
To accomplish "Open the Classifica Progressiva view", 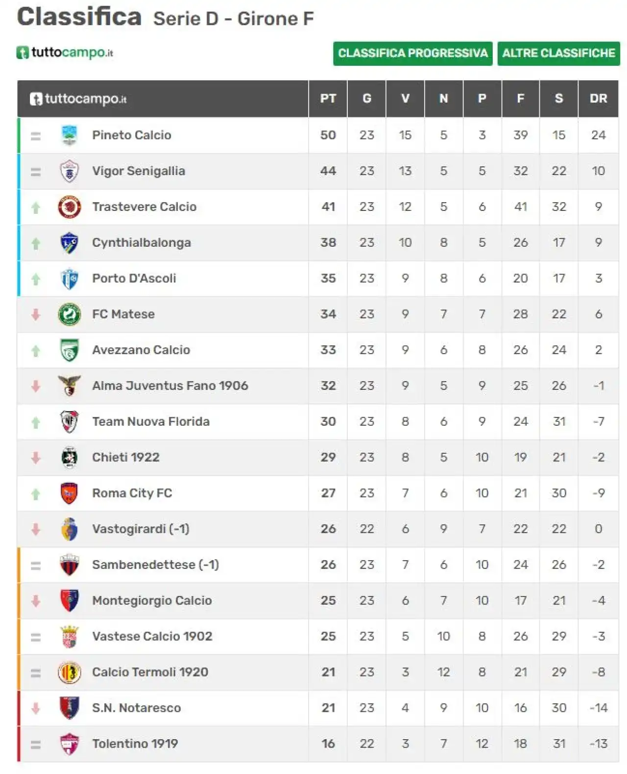I will click(412, 53).
